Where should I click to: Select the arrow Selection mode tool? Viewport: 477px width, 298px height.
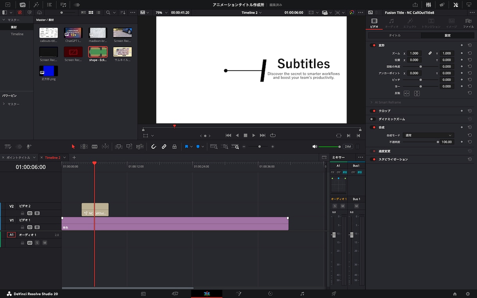73,146
